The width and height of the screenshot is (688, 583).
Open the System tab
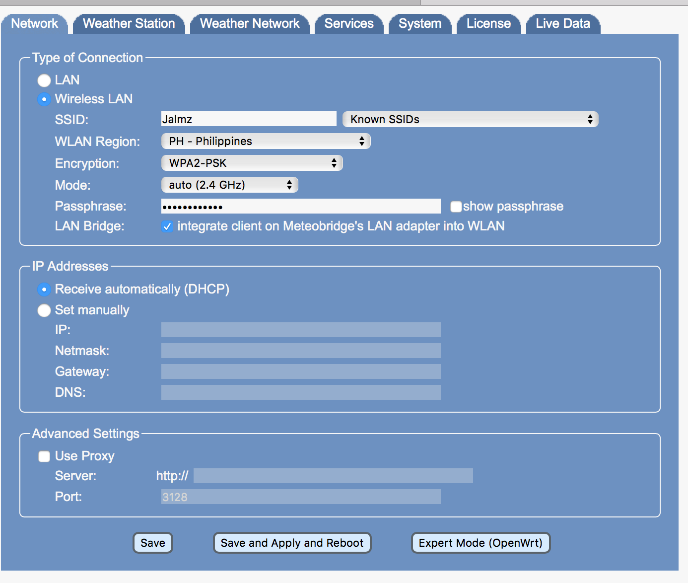419,24
